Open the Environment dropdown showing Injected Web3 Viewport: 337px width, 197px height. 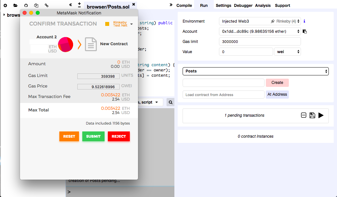(x=260, y=21)
